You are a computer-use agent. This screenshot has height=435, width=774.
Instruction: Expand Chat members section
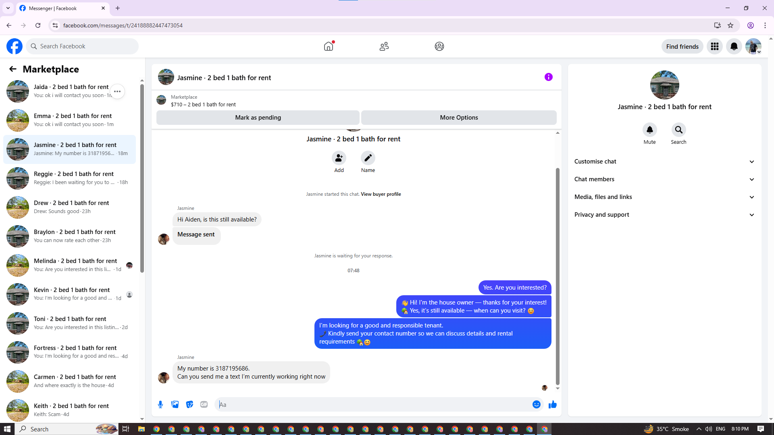[x=664, y=179]
